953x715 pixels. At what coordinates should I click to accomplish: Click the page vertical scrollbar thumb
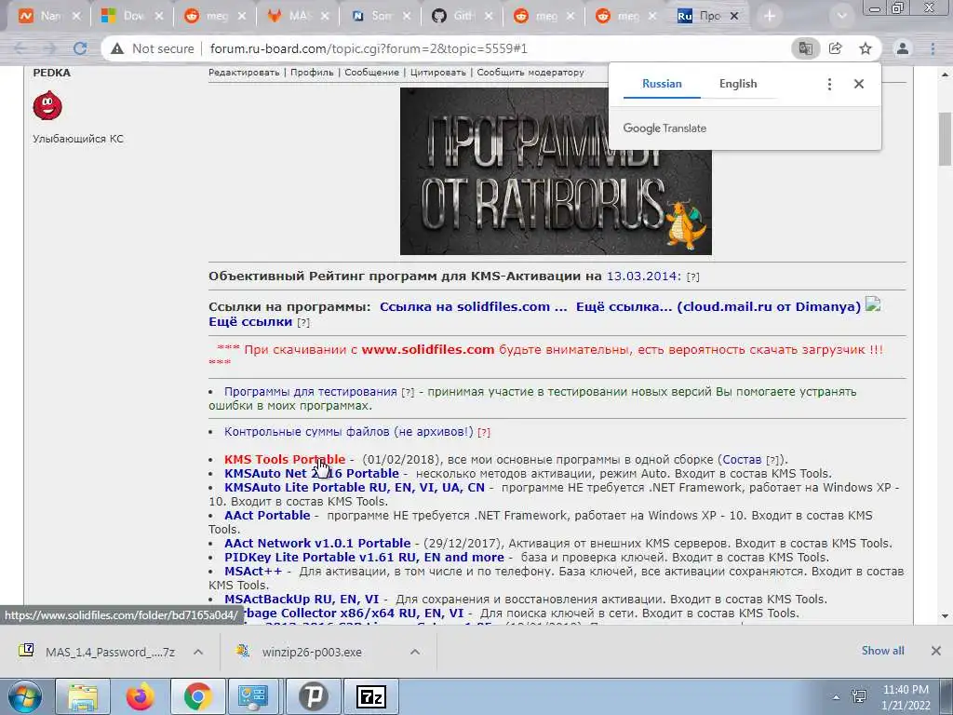[x=945, y=139]
